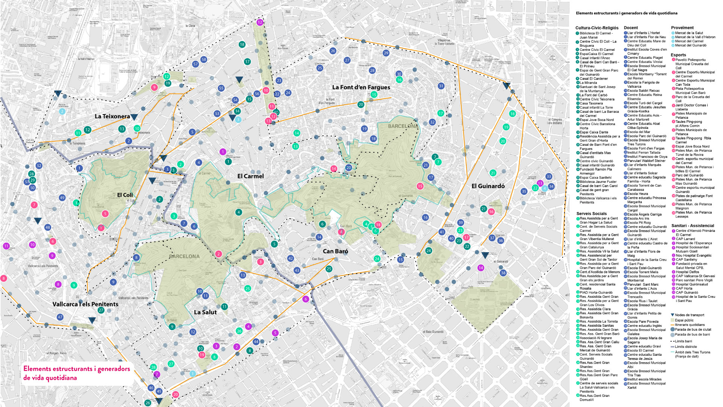
Task: Click purple health marker 6
Action: 305,299
